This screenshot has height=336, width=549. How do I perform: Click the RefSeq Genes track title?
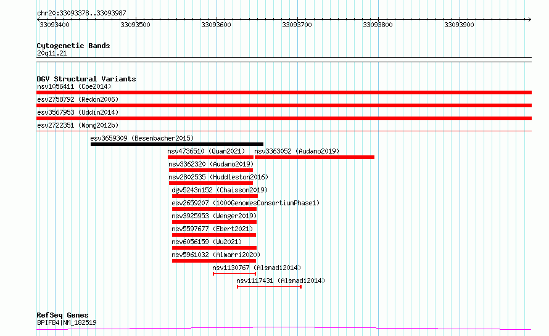coord(62,315)
